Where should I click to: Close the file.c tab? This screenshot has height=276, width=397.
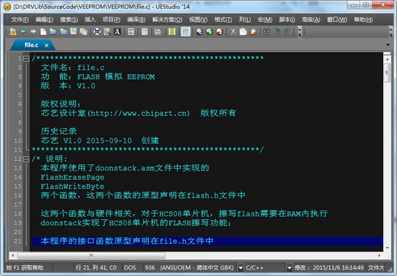[x=46, y=45]
